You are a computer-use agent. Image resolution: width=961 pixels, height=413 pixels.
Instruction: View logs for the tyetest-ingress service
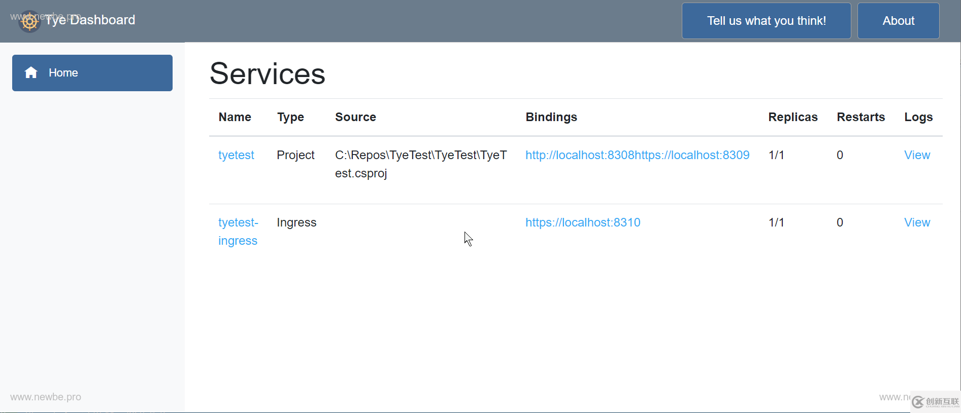click(x=917, y=222)
